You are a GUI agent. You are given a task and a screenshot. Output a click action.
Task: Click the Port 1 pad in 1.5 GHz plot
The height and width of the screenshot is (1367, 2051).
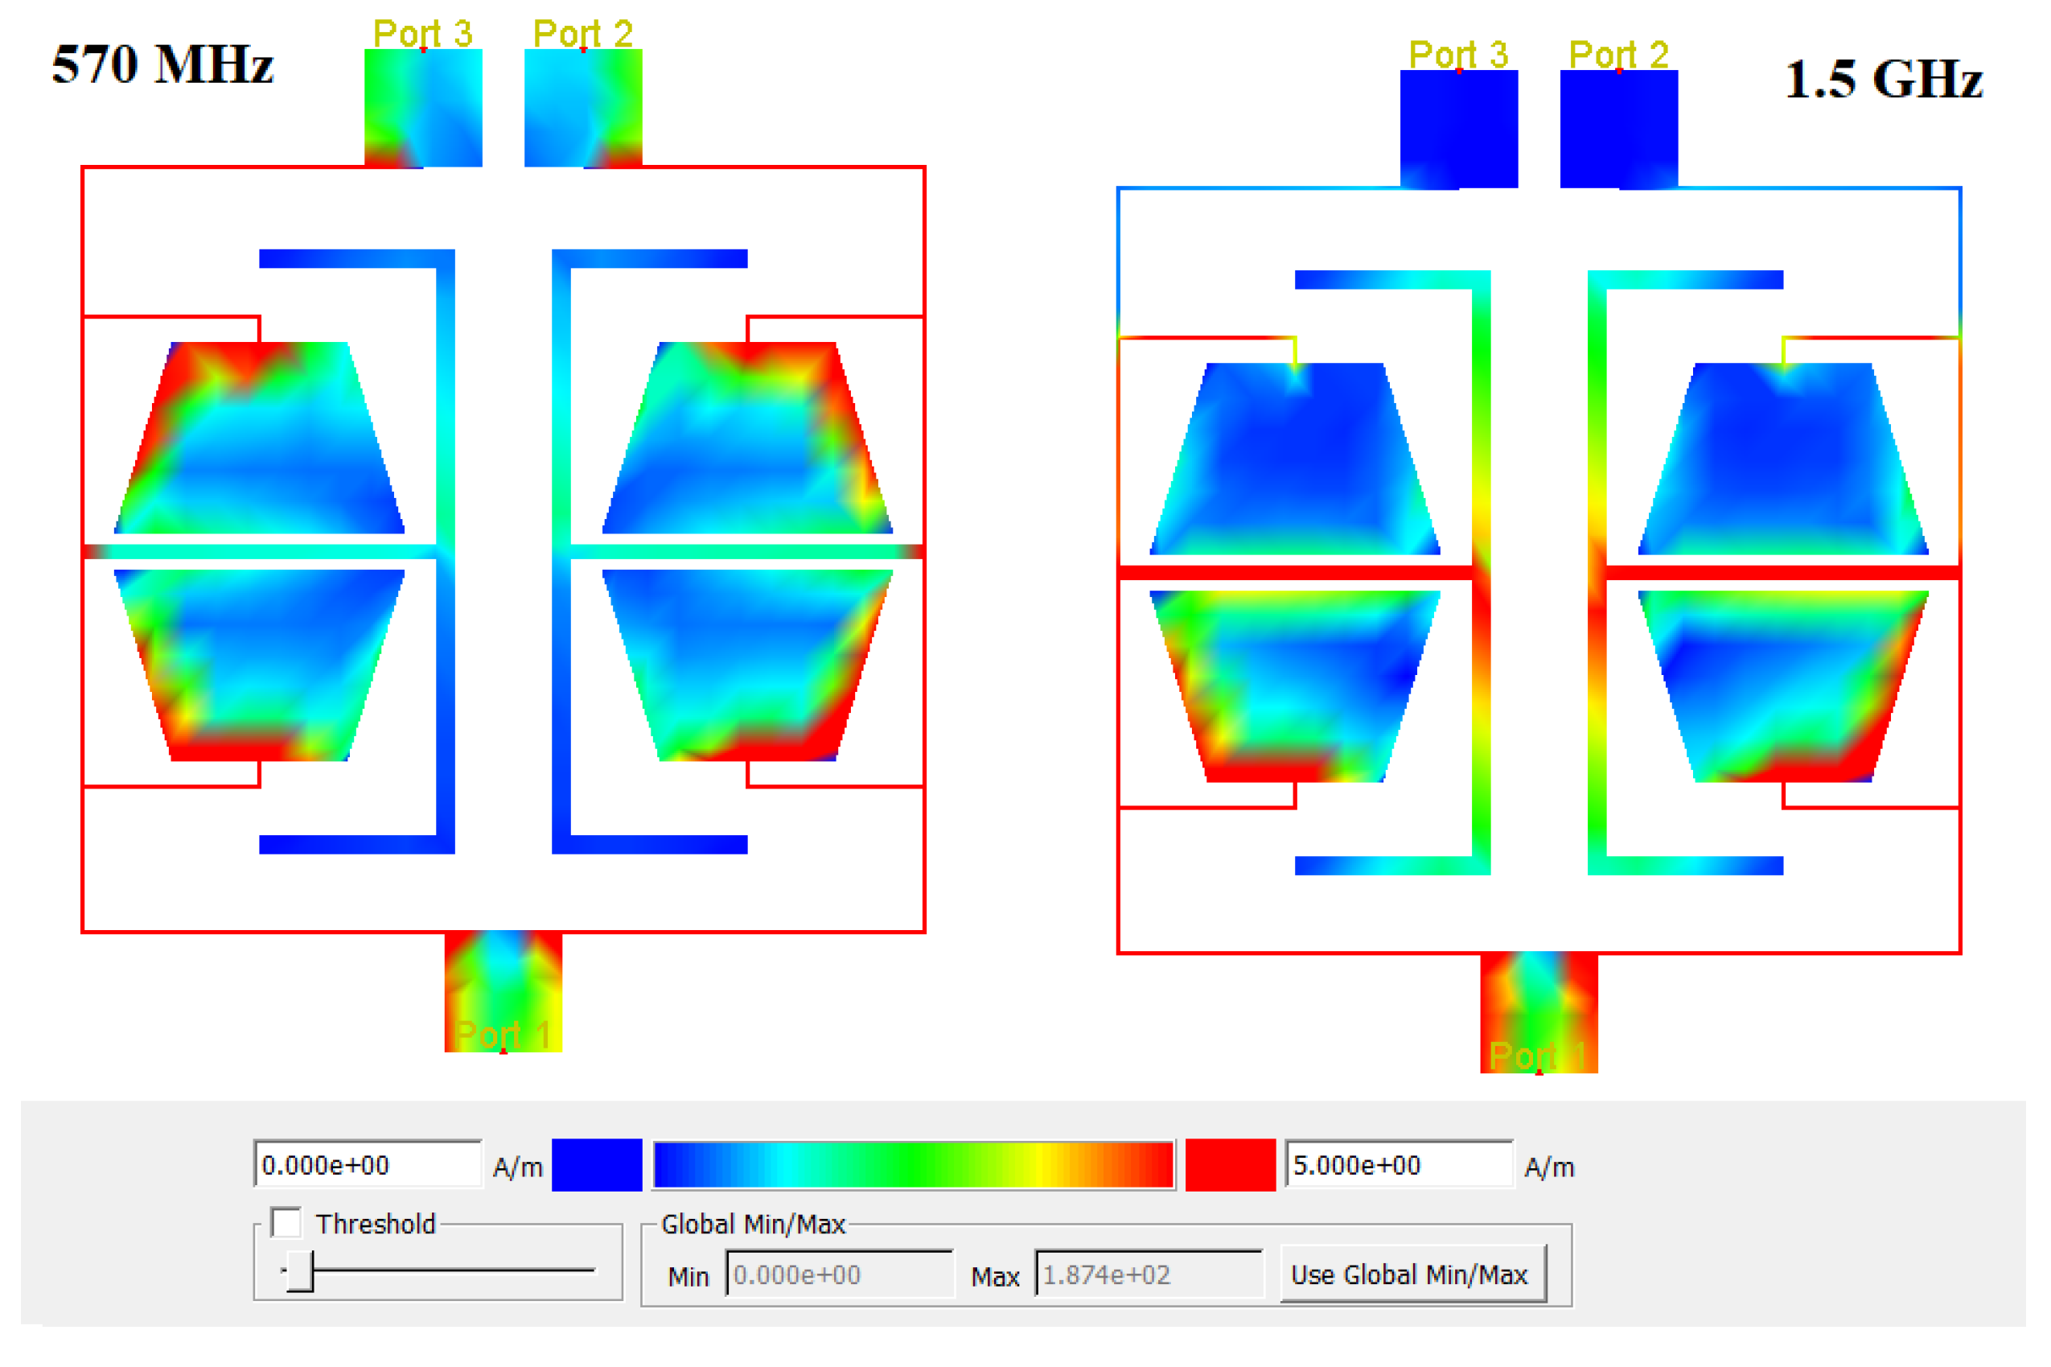1538,1012
